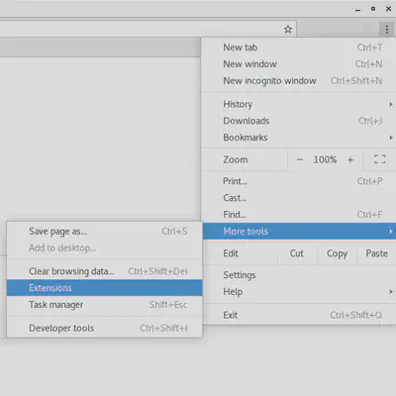
Task: Toggle fullscreen mode icon in Zoom row
Action: pyautogui.click(x=379, y=159)
